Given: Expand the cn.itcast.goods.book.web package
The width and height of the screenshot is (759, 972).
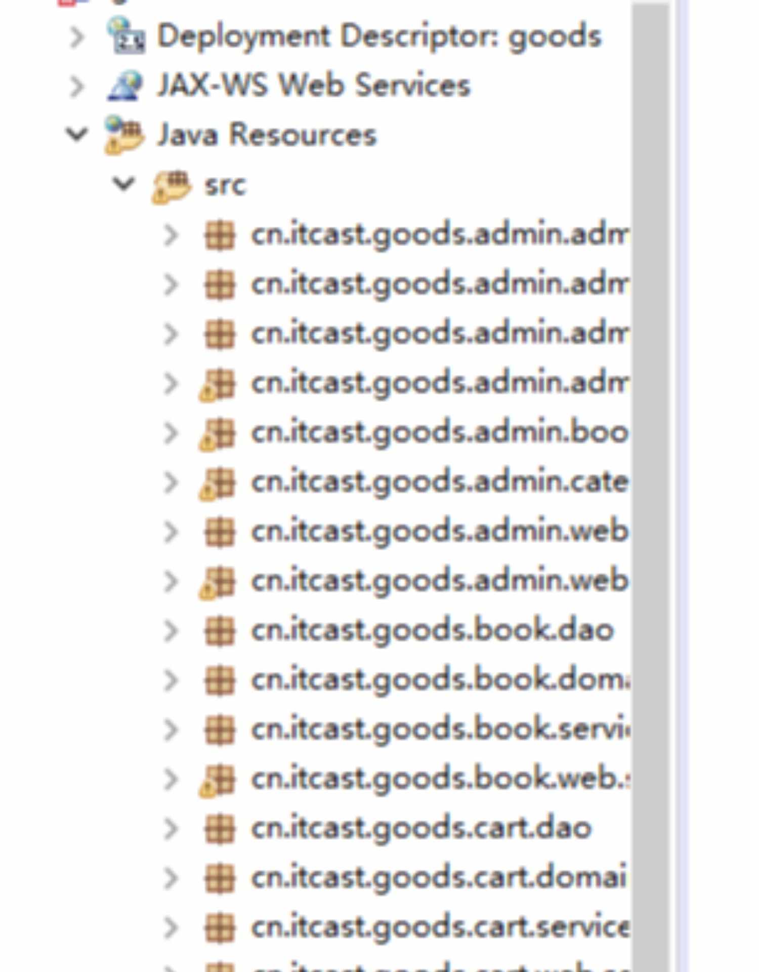Looking at the screenshot, I should click(171, 780).
